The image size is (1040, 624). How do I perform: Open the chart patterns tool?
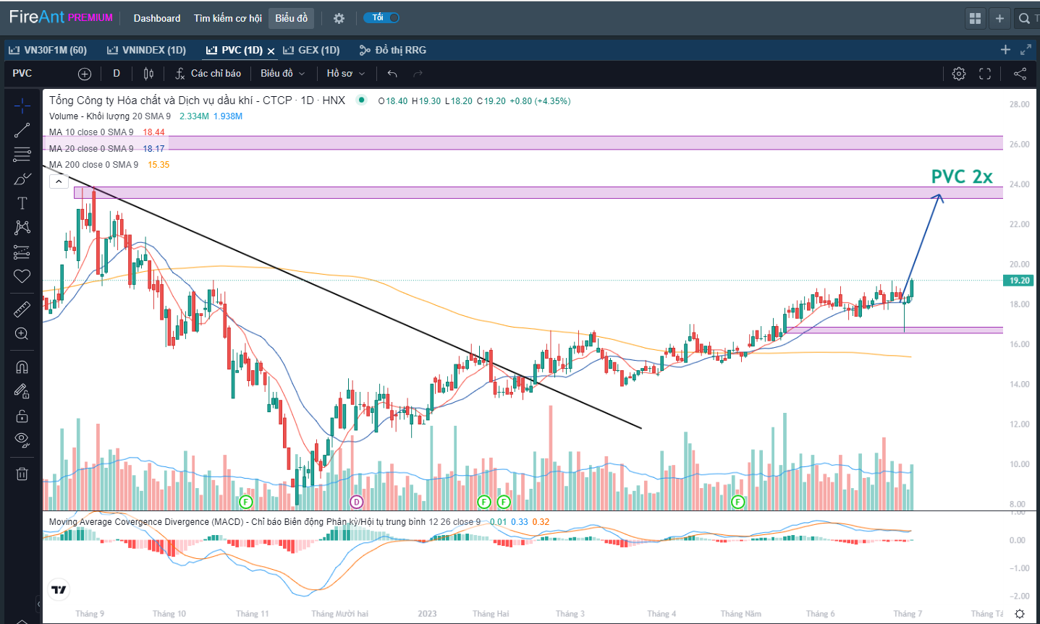22,227
